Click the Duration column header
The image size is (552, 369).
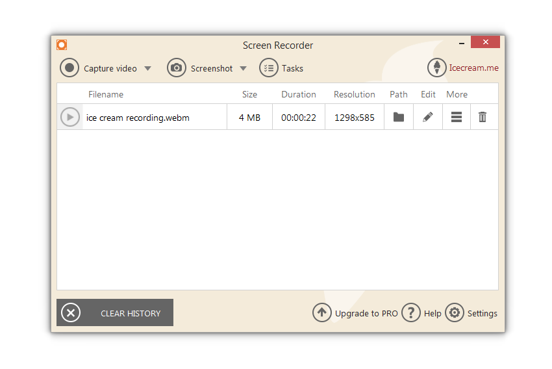tap(299, 94)
